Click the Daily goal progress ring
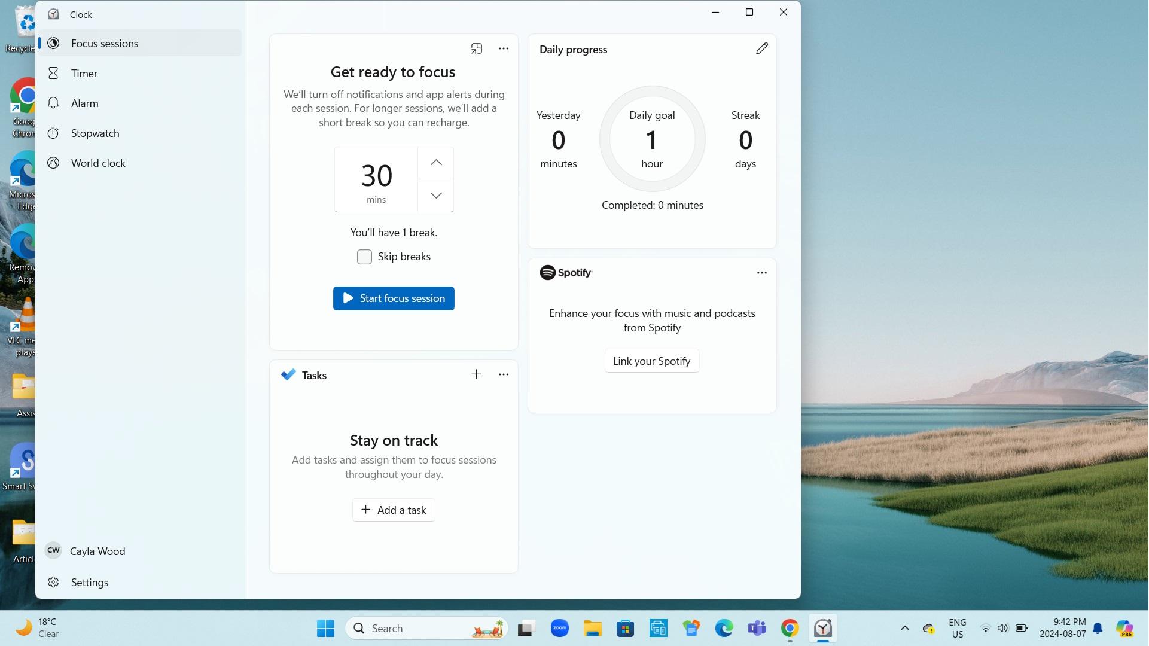The image size is (1149, 646). click(x=652, y=139)
